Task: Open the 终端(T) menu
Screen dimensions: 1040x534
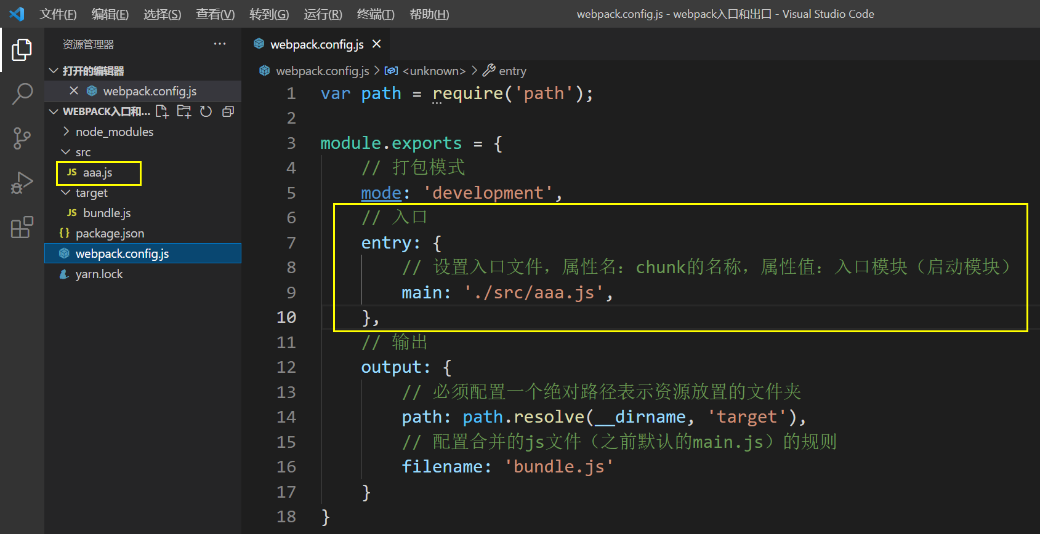Action: coord(376,14)
